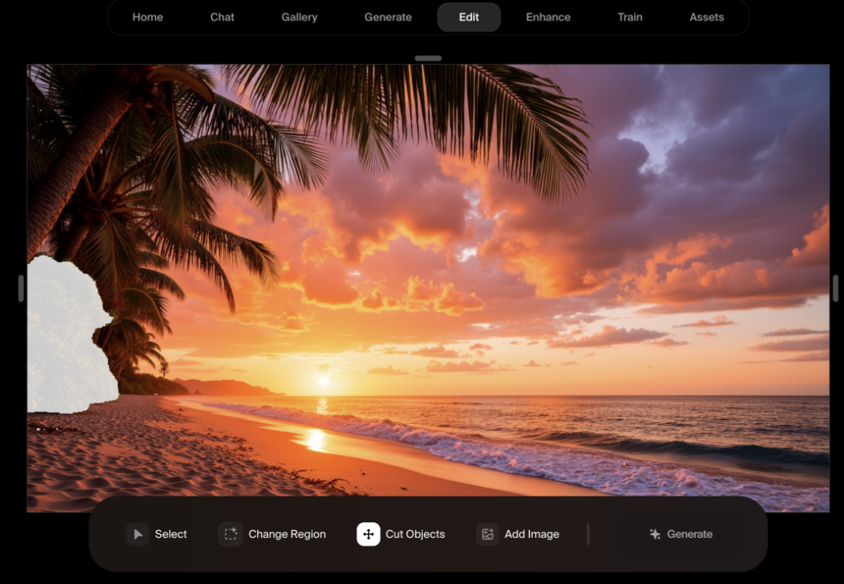Click the setting sun in the image
This screenshot has height=584, width=844.
(x=323, y=382)
